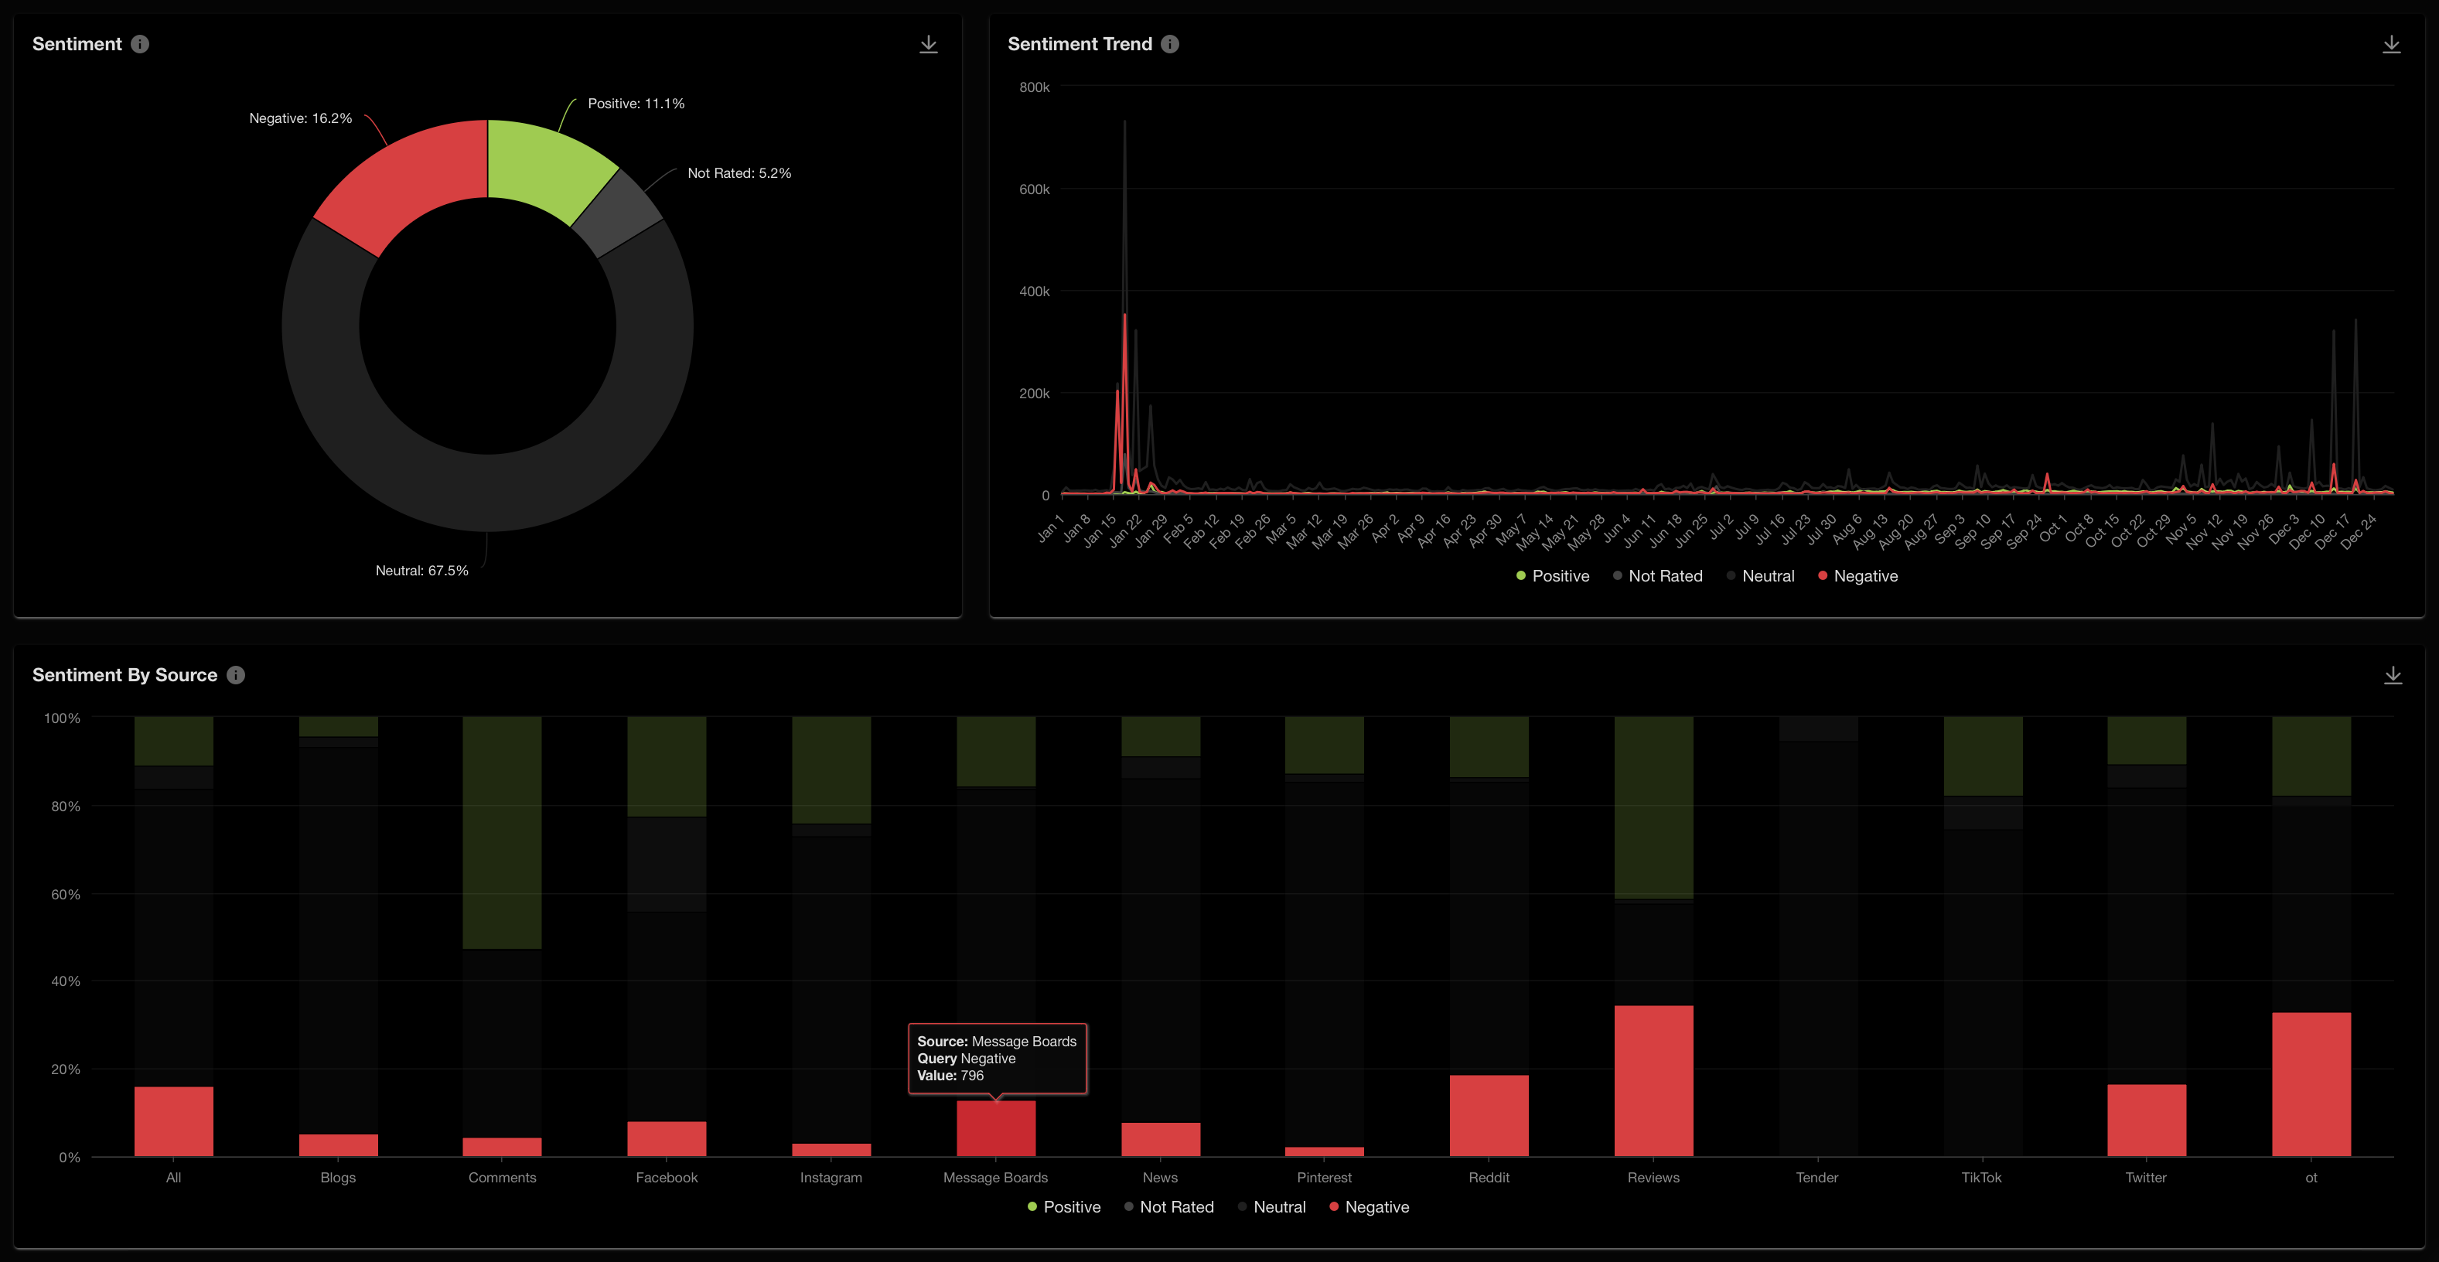Download the Sentiment donut chart data

pos(929,43)
